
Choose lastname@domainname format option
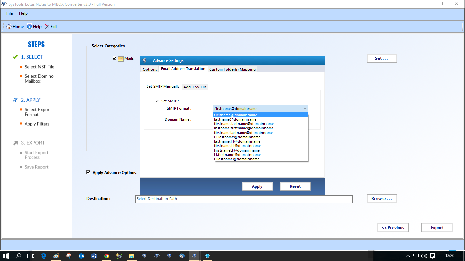point(260,119)
